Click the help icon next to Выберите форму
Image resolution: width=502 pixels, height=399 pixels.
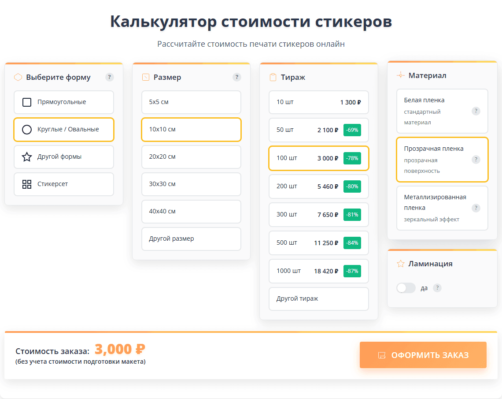[x=110, y=77]
